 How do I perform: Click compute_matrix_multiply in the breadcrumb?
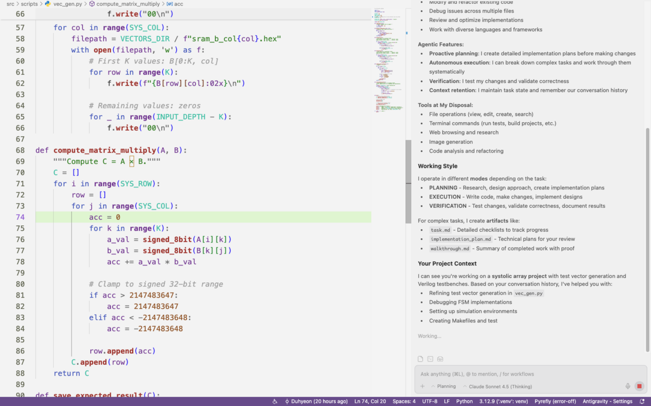coord(127,4)
